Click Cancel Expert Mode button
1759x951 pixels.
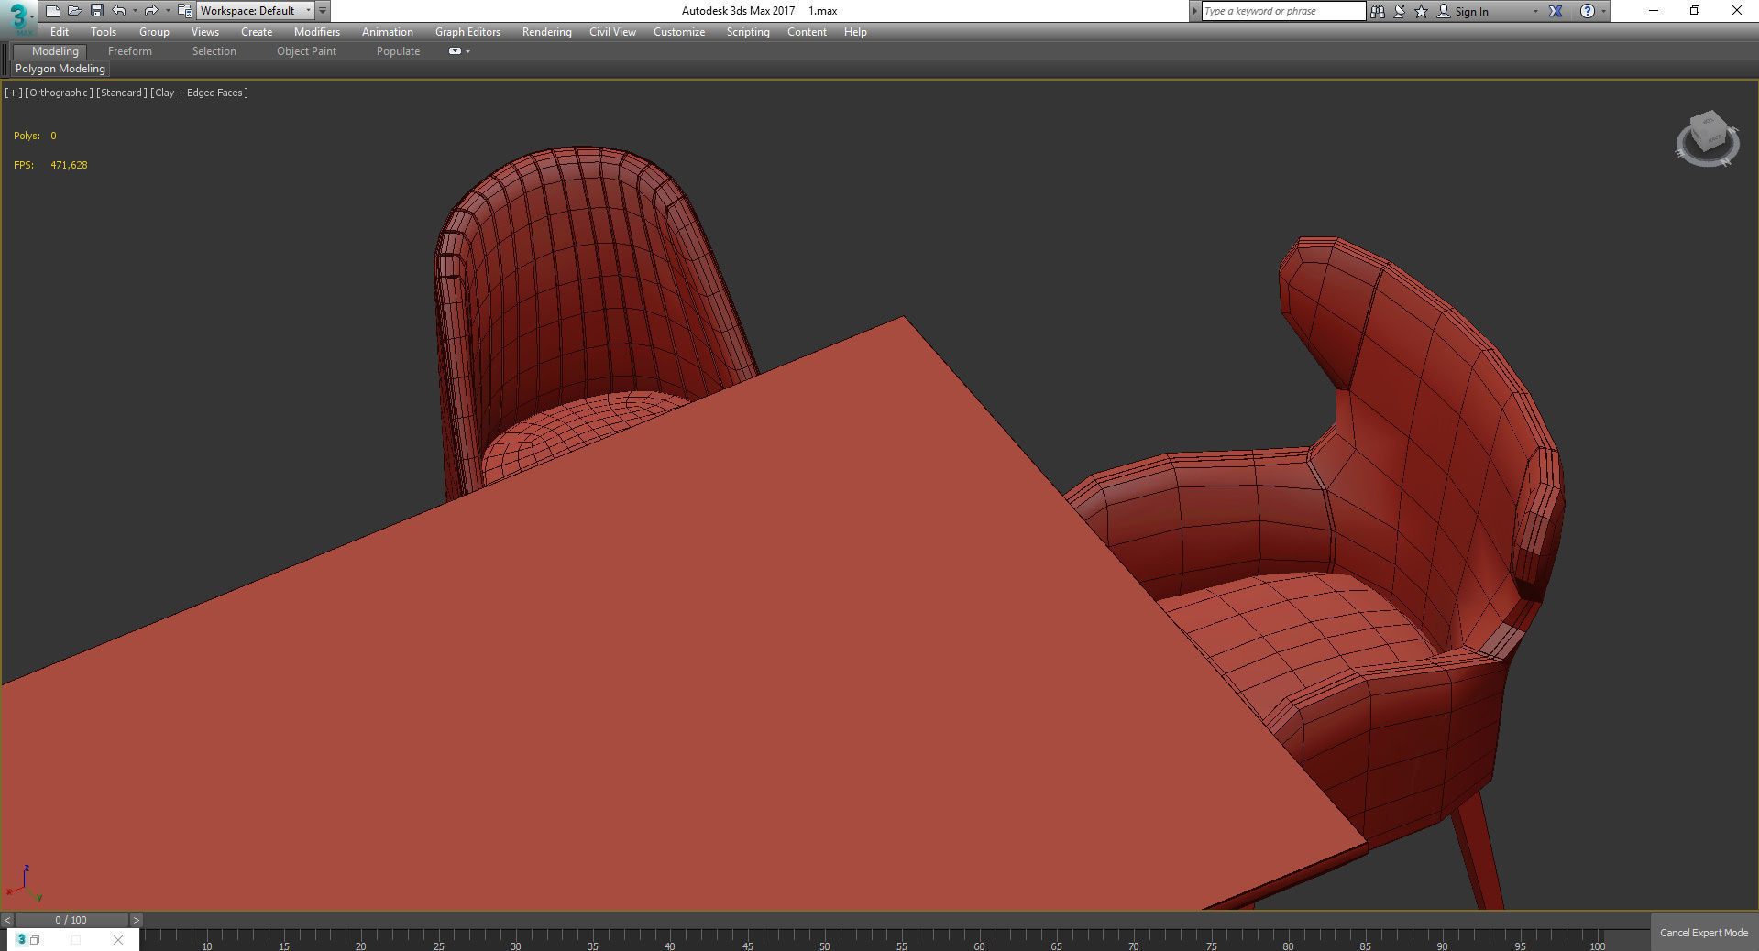1704,933
